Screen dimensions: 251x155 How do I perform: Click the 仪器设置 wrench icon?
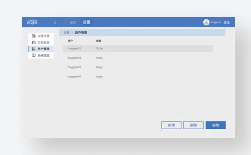tap(33, 36)
